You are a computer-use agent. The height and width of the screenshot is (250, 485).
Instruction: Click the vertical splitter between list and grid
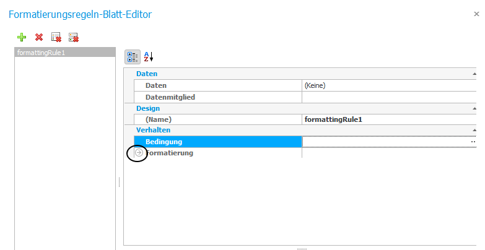(x=120, y=183)
